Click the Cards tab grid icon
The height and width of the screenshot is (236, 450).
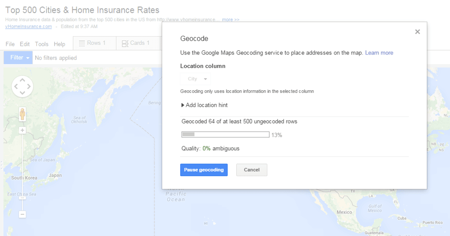coord(125,43)
